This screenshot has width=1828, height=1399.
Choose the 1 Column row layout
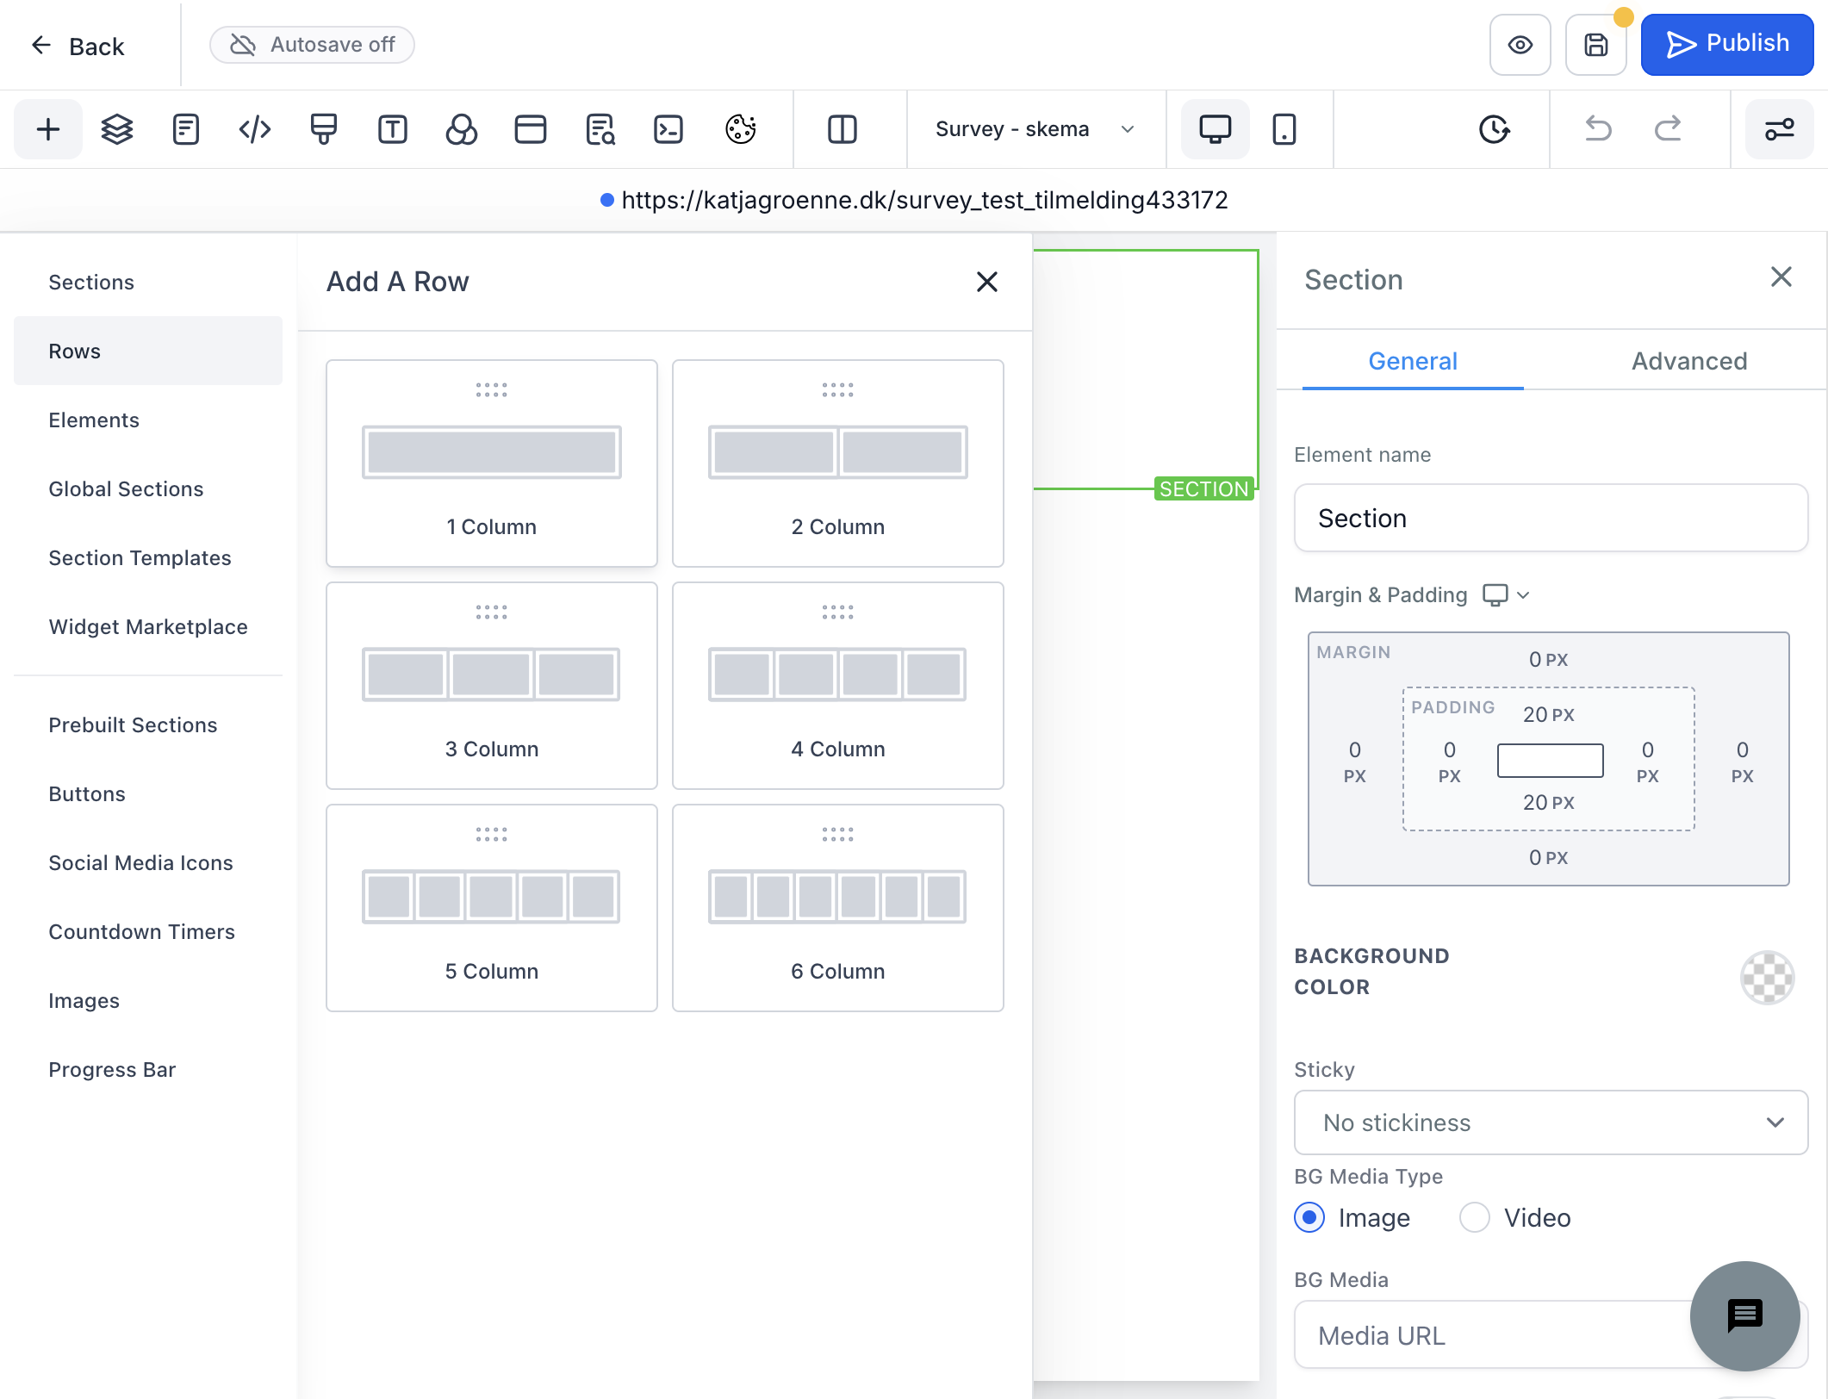click(x=492, y=463)
